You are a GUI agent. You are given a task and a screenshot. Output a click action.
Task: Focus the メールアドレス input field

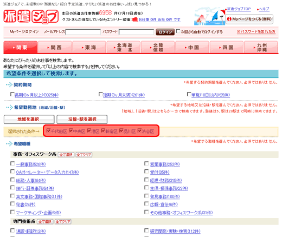[83, 32]
